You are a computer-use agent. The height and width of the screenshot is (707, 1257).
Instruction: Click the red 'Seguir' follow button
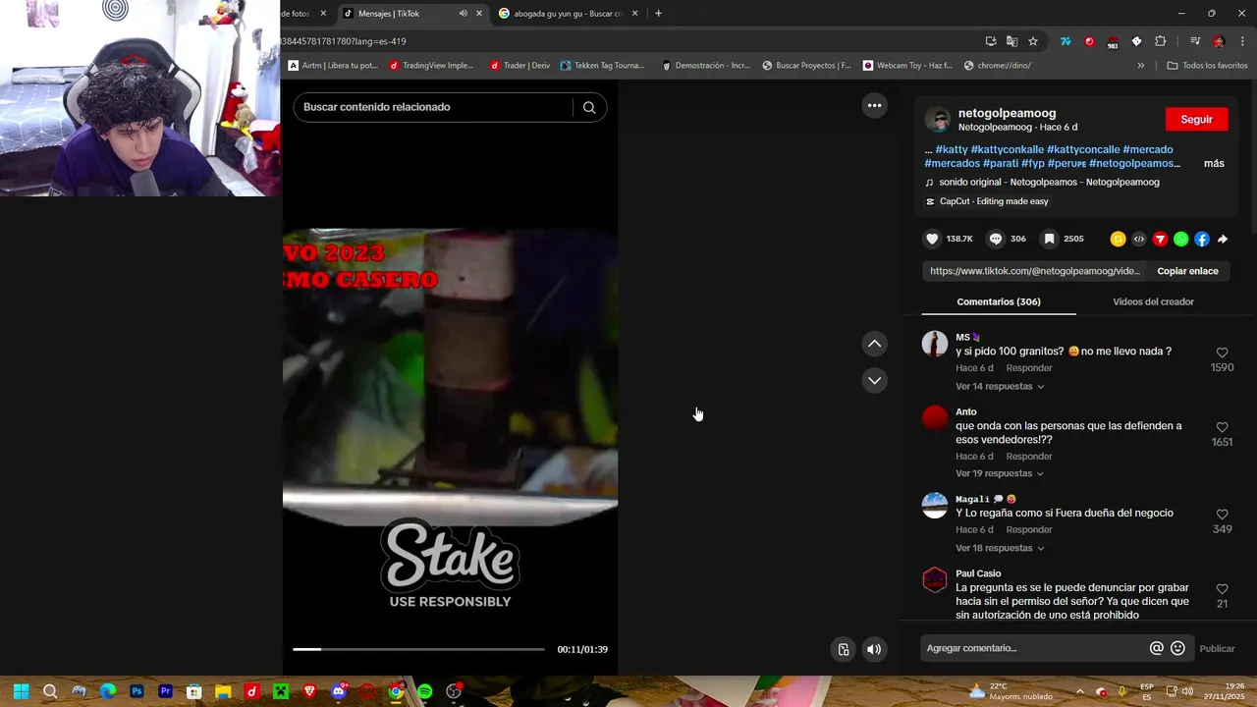pyautogui.click(x=1196, y=119)
